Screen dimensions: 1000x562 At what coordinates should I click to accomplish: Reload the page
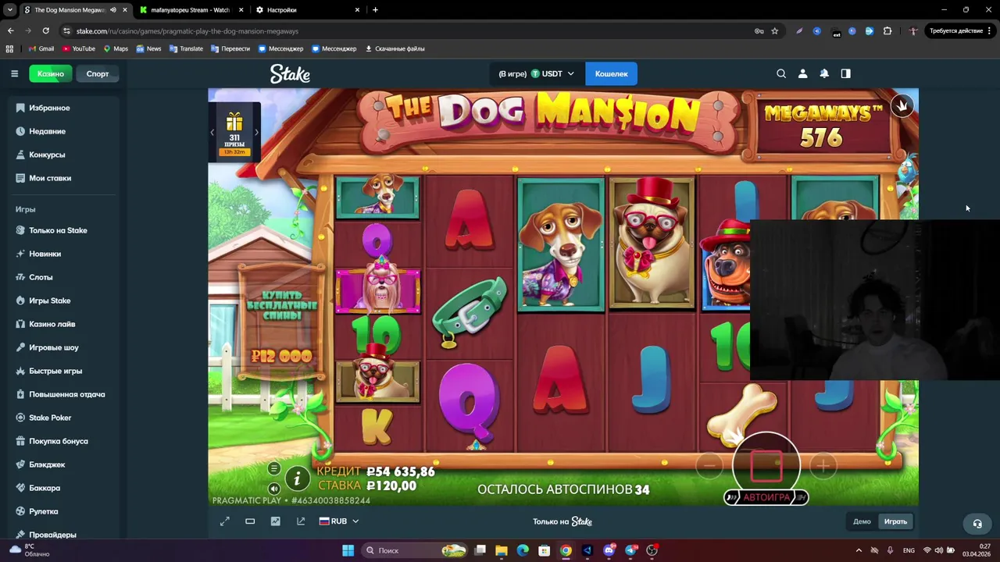(45, 31)
